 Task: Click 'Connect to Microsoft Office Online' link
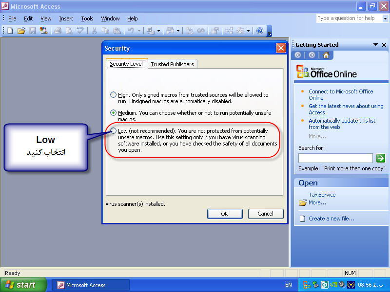[341, 94]
